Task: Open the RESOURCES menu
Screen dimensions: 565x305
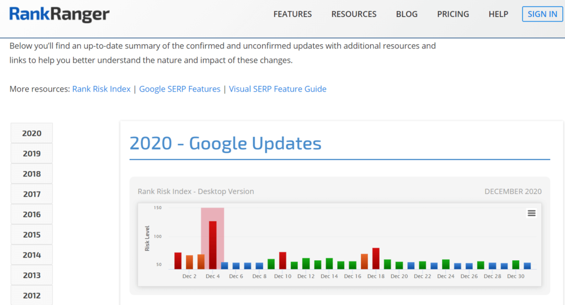Action: (354, 14)
